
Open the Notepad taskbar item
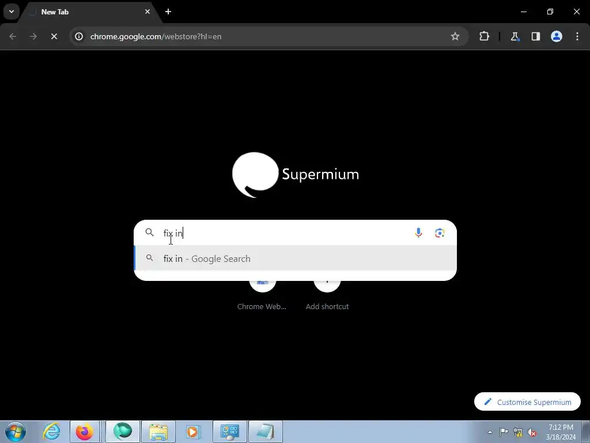click(x=265, y=431)
